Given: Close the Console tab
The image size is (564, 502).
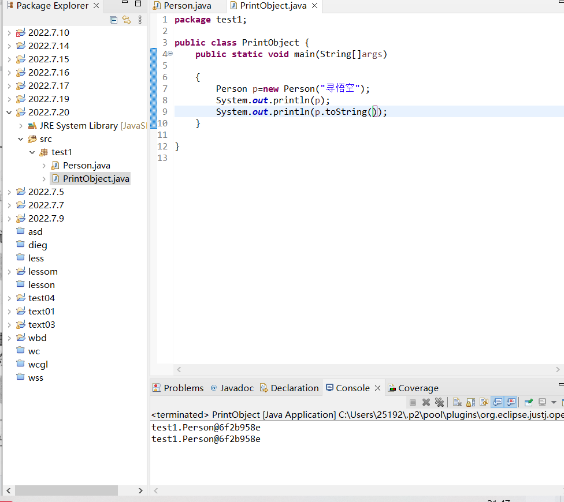Looking at the screenshot, I should point(378,388).
